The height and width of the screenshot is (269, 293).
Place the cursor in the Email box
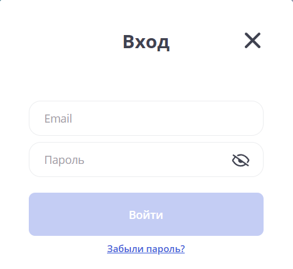[x=146, y=118]
